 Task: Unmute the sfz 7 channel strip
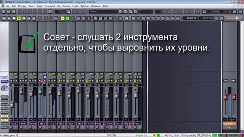tap(78, 81)
